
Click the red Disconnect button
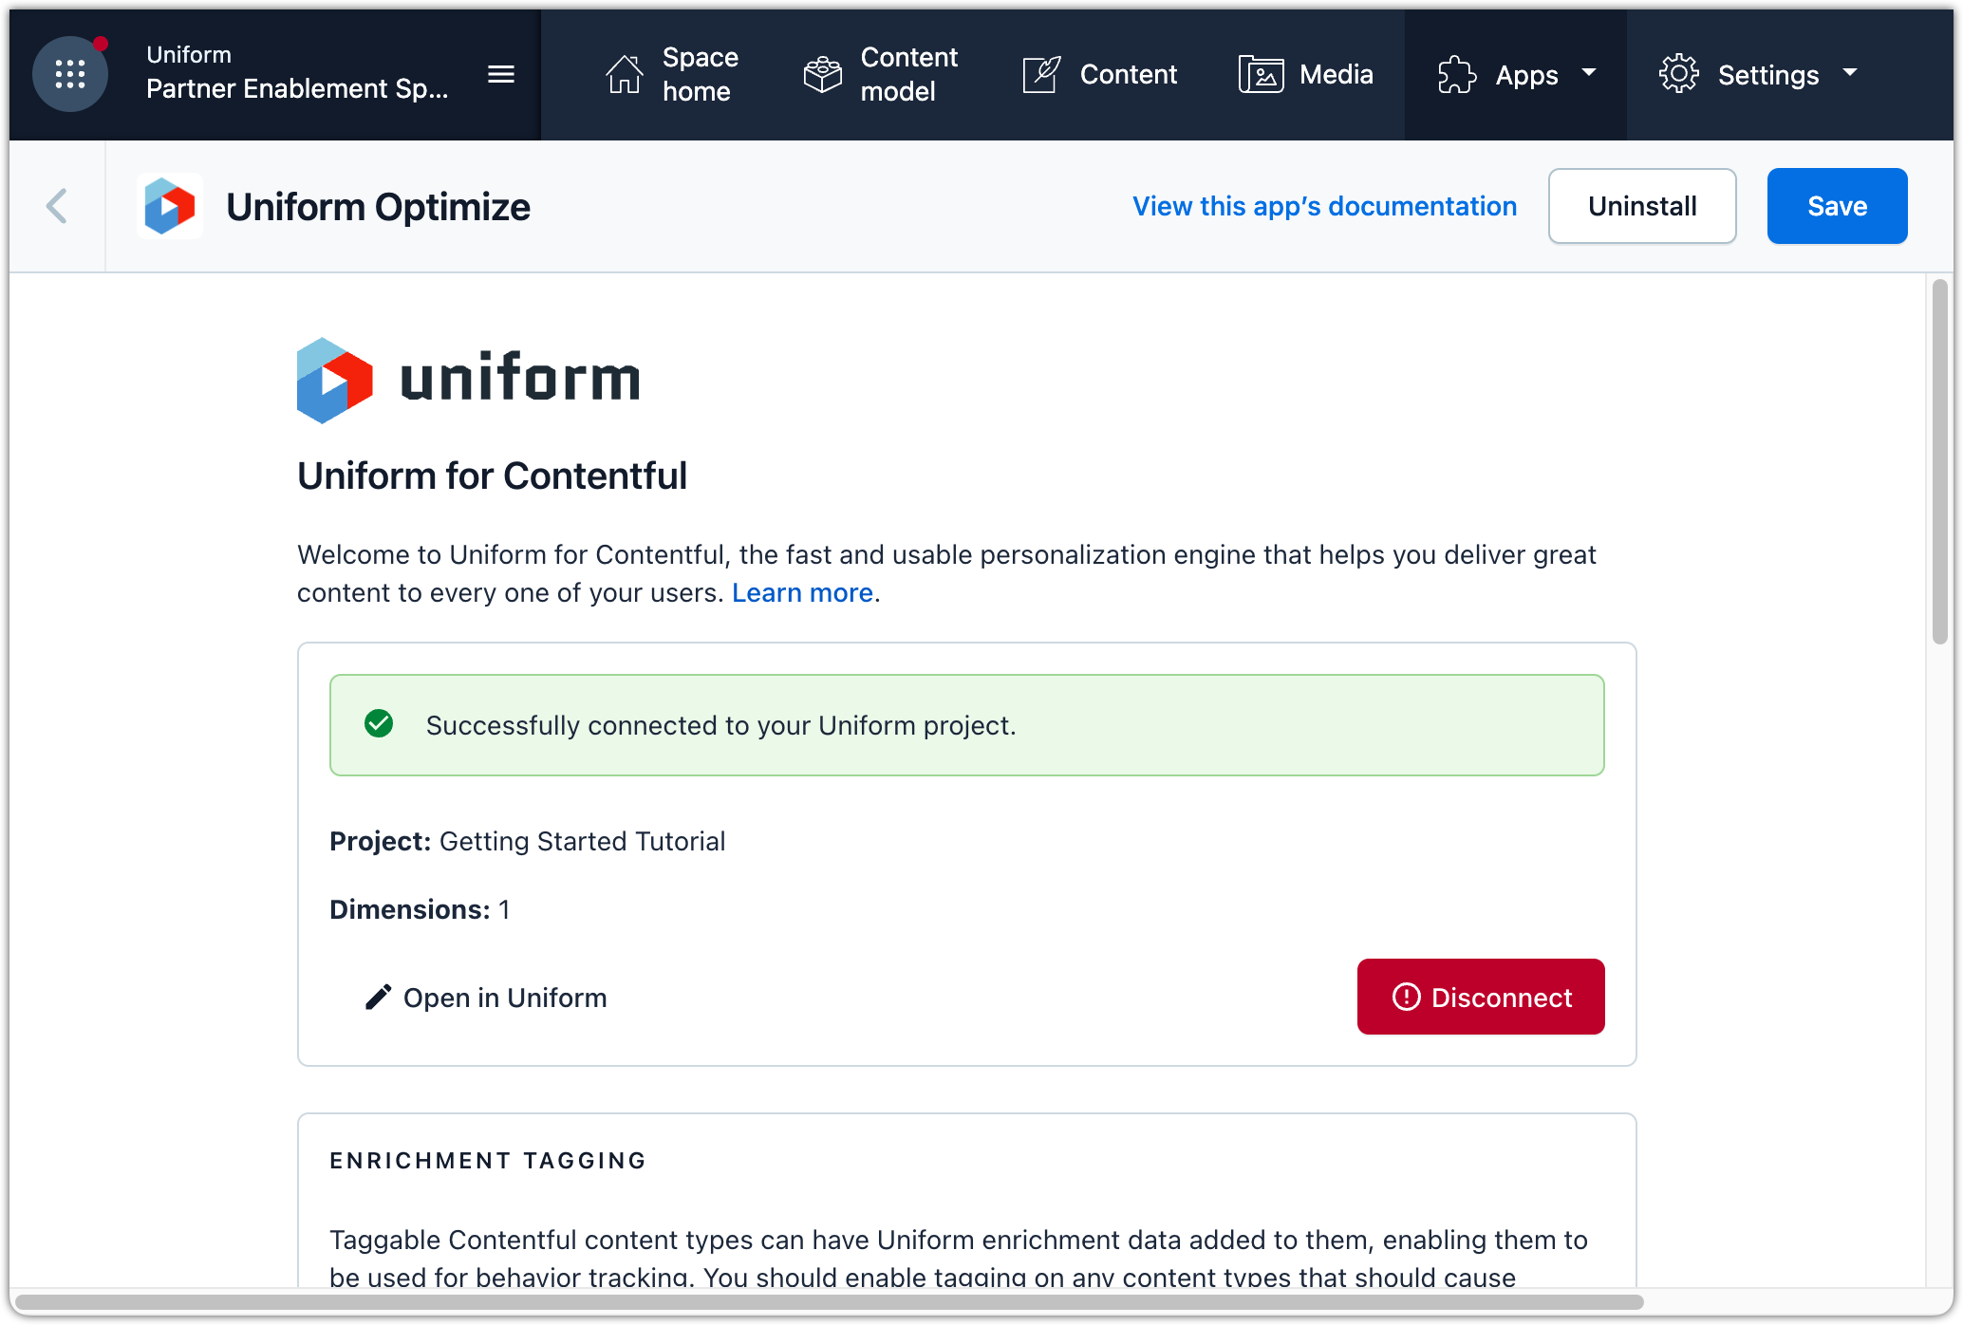point(1480,997)
